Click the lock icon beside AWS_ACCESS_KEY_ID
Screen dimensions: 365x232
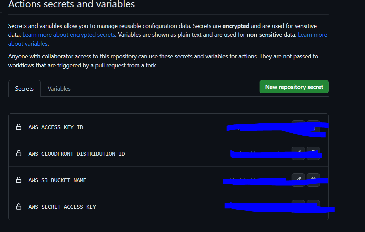[18, 127]
